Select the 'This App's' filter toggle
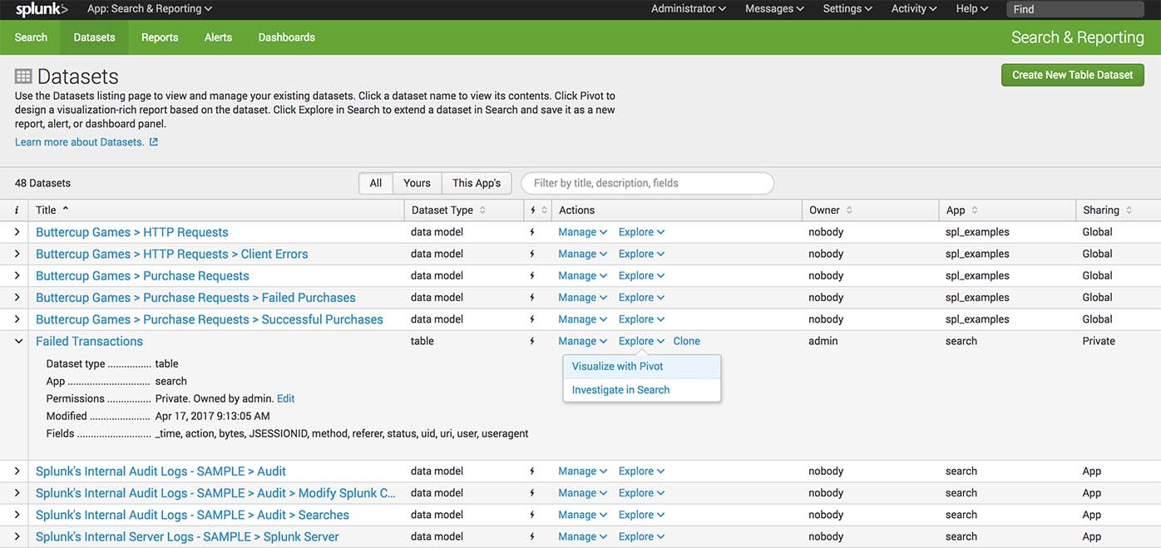Screen dimensions: 1161x548 pos(477,183)
